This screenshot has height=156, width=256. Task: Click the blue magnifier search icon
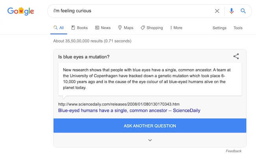[243, 11]
